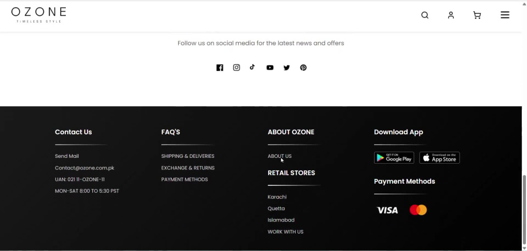This screenshot has width=527, height=251.
Task: Click the RETAIL STORES heading
Action: (291, 173)
